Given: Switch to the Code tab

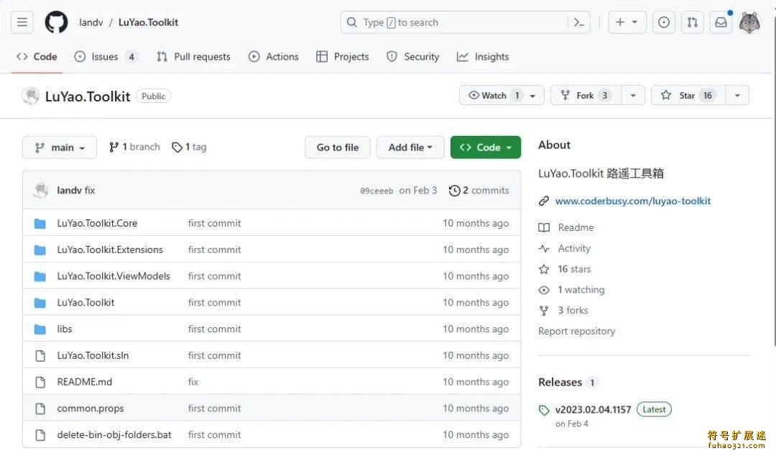Looking at the screenshot, I should pos(37,57).
